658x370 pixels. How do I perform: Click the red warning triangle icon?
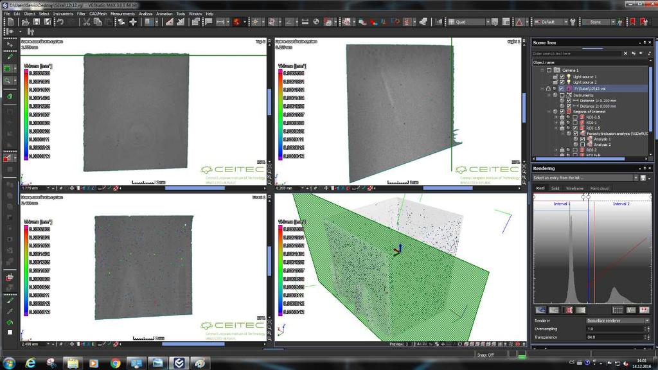tap(519, 22)
